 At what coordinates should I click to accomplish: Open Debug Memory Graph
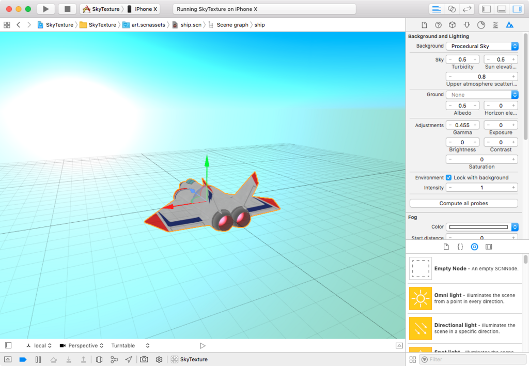click(x=114, y=360)
